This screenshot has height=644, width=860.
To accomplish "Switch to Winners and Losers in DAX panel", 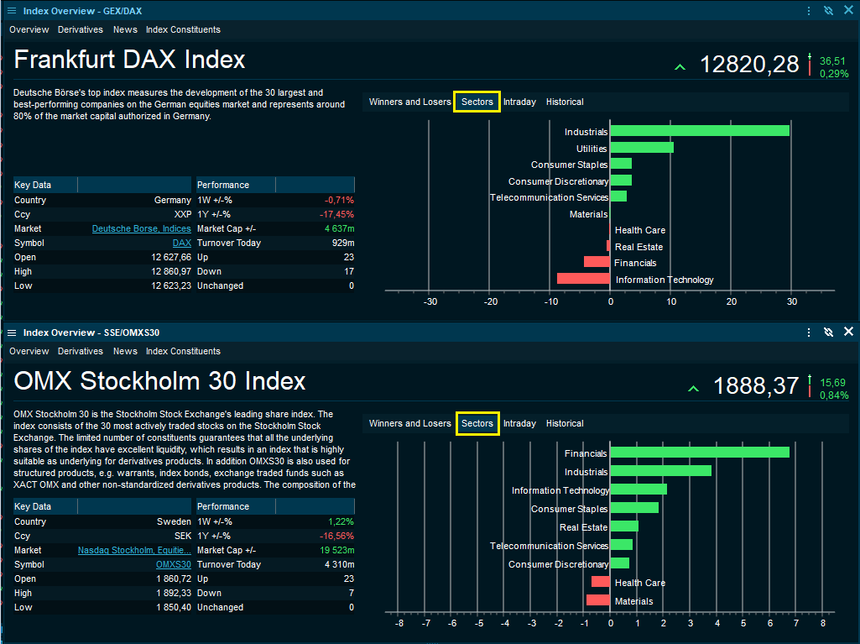I will pos(409,102).
